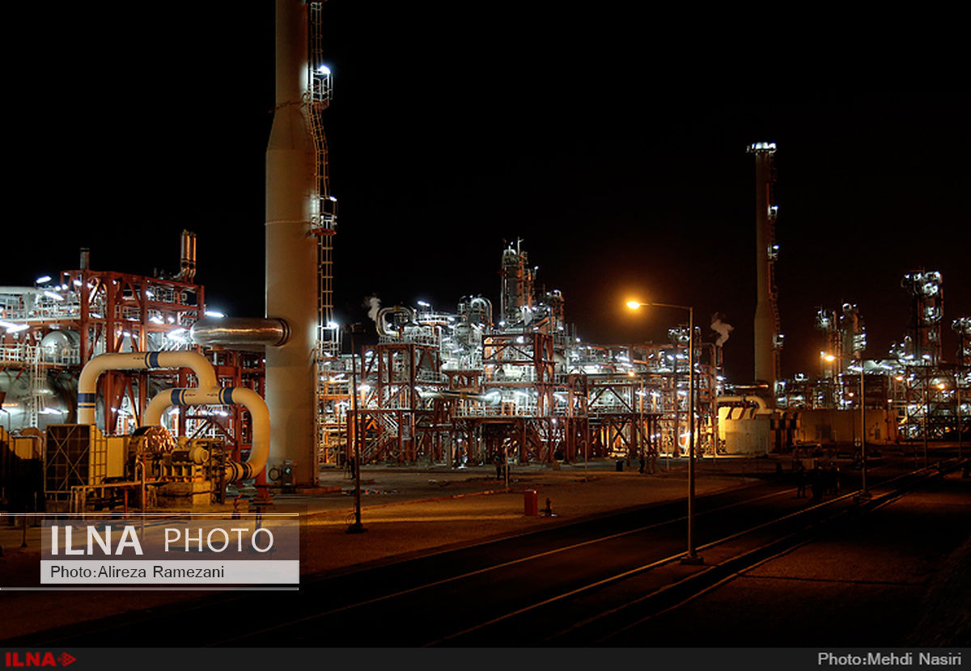Click the red ILNA logo at bottom-left
Image resolution: width=971 pixels, height=671 pixels.
(40, 660)
